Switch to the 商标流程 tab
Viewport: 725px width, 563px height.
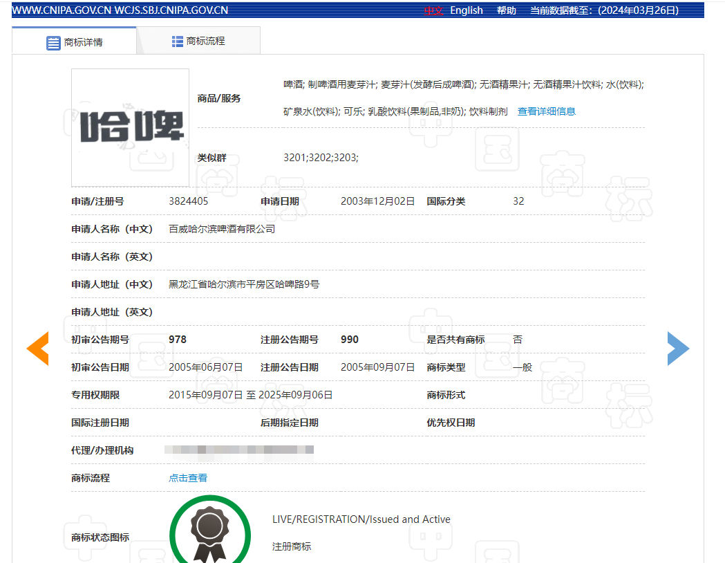point(198,41)
